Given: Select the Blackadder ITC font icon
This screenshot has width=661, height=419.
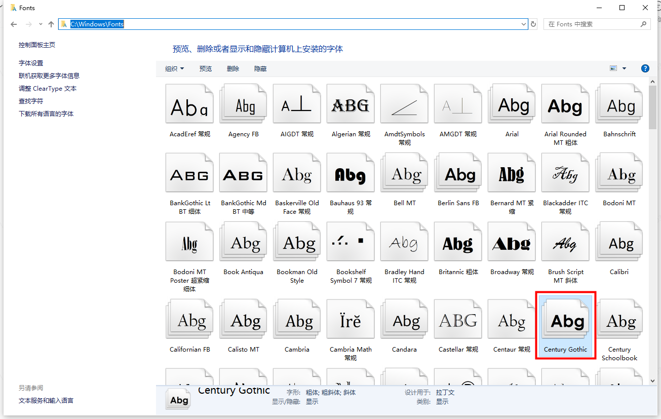Looking at the screenshot, I should click(565, 175).
